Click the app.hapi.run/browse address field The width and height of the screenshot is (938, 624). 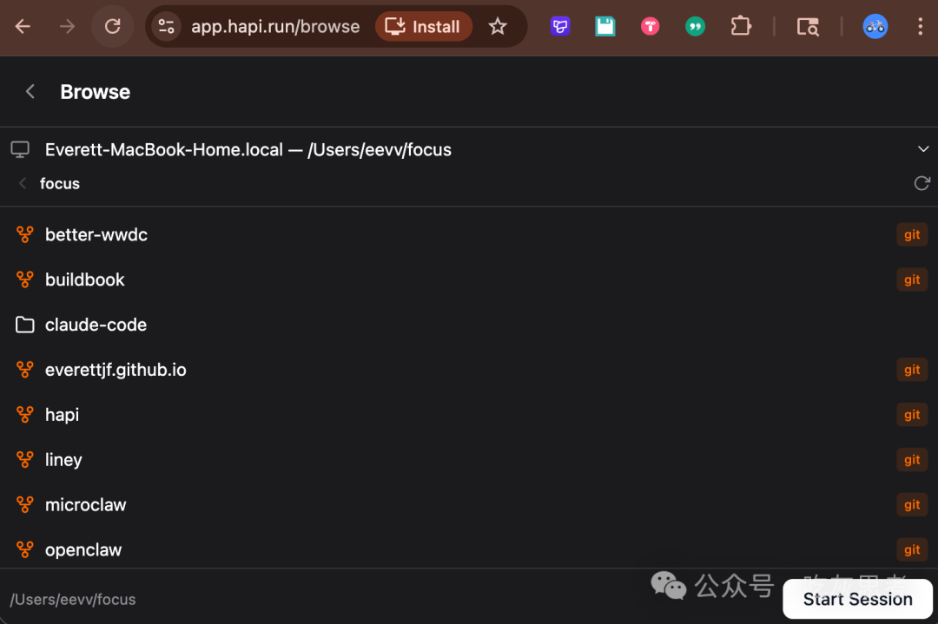click(x=275, y=26)
